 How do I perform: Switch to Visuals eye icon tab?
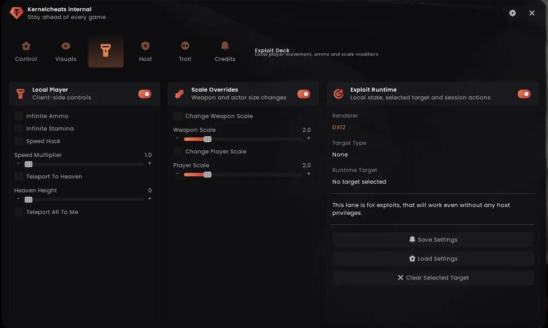(x=66, y=46)
